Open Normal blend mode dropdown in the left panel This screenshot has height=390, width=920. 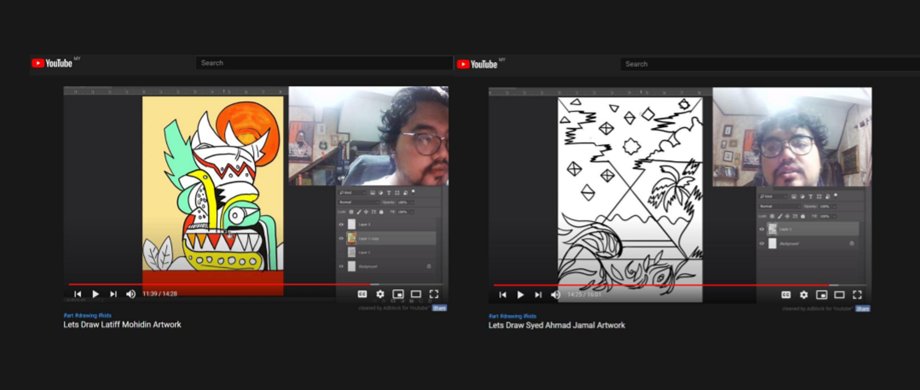click(359, 202)
